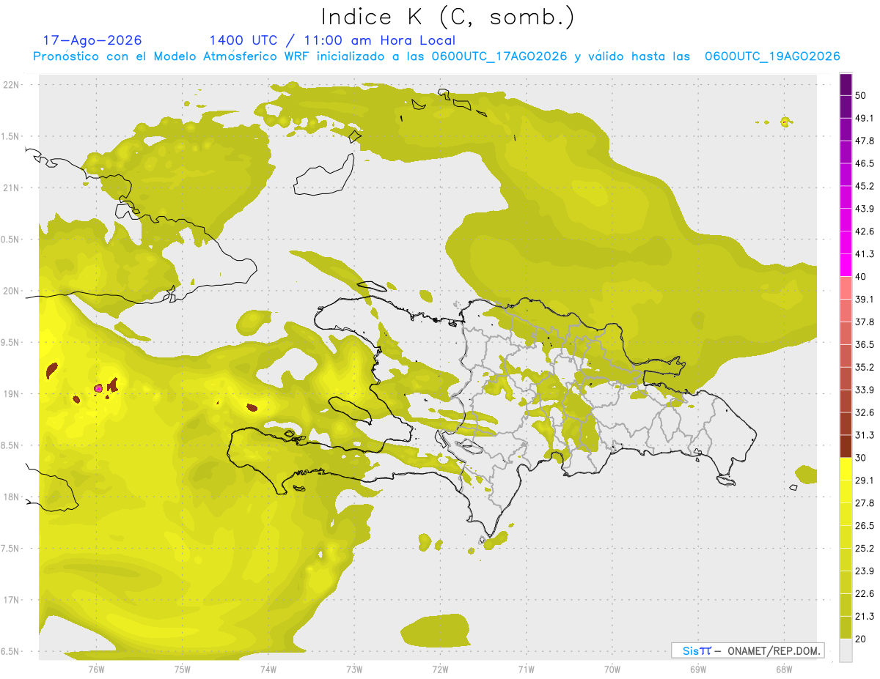Click the '71W' longitude label

click(526, 669)
